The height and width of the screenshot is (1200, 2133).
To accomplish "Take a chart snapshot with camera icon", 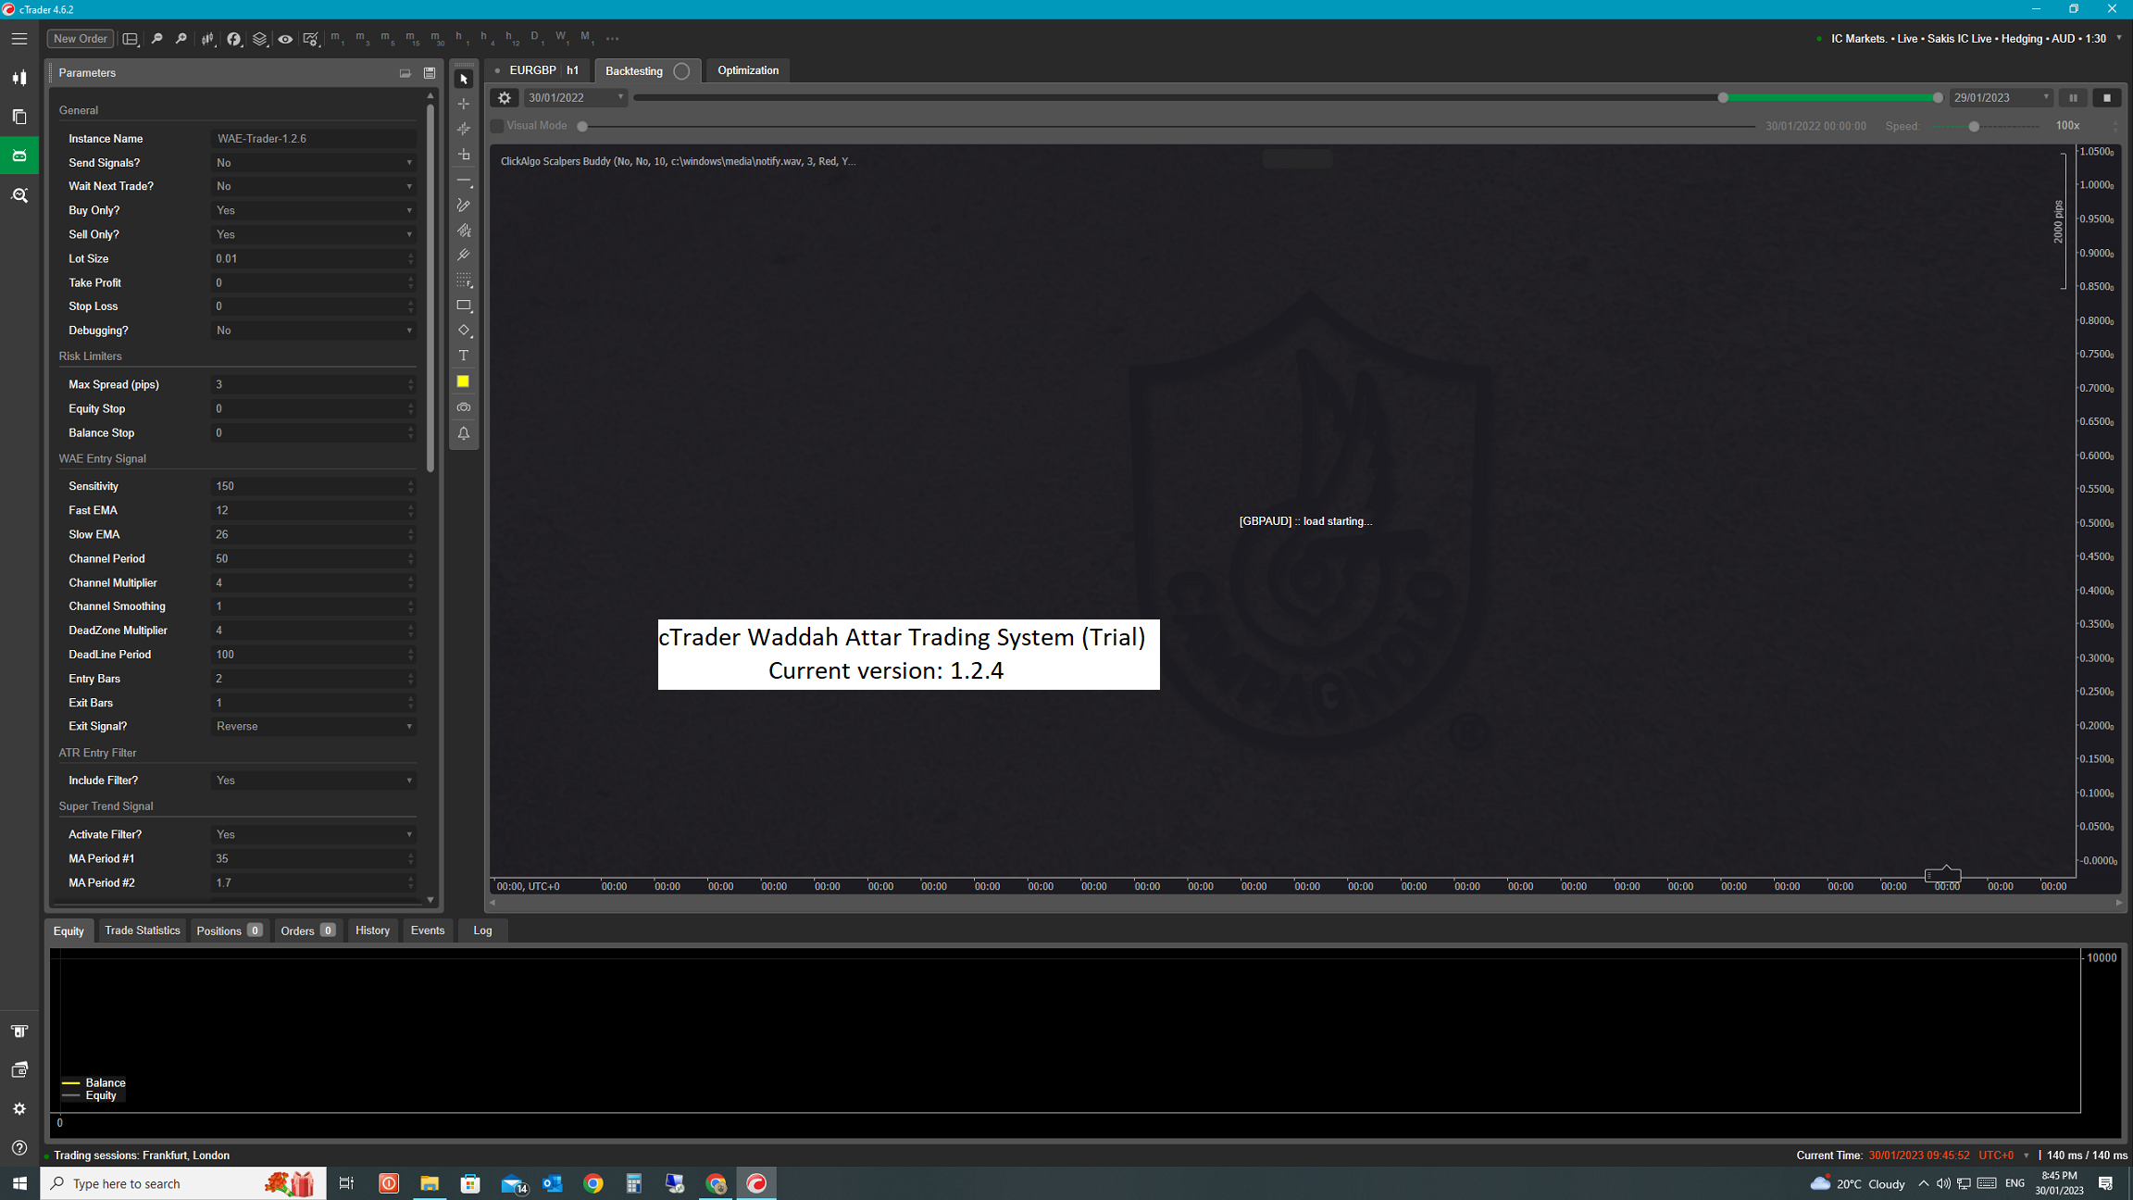I will tap(464, 407).
